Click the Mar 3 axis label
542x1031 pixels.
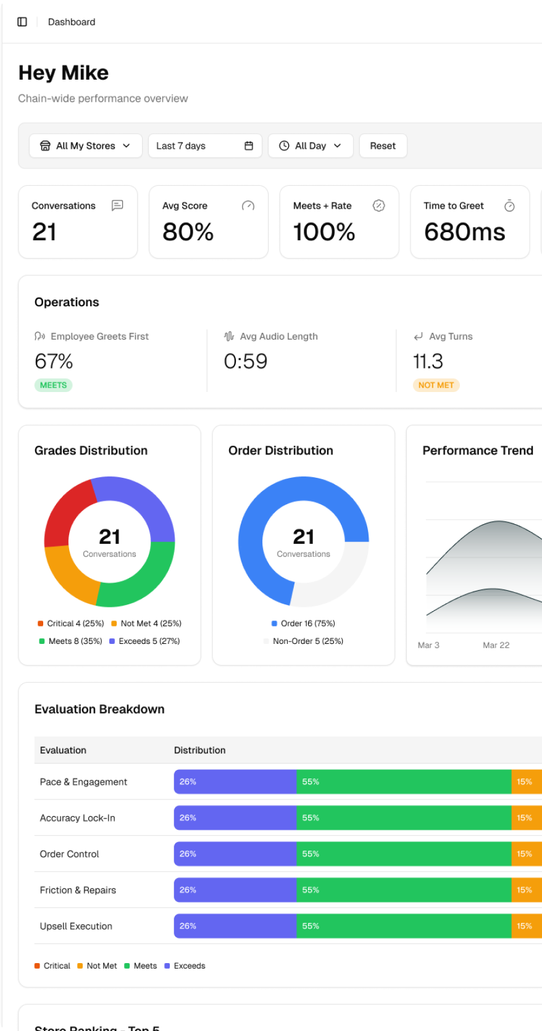(428, 645)
